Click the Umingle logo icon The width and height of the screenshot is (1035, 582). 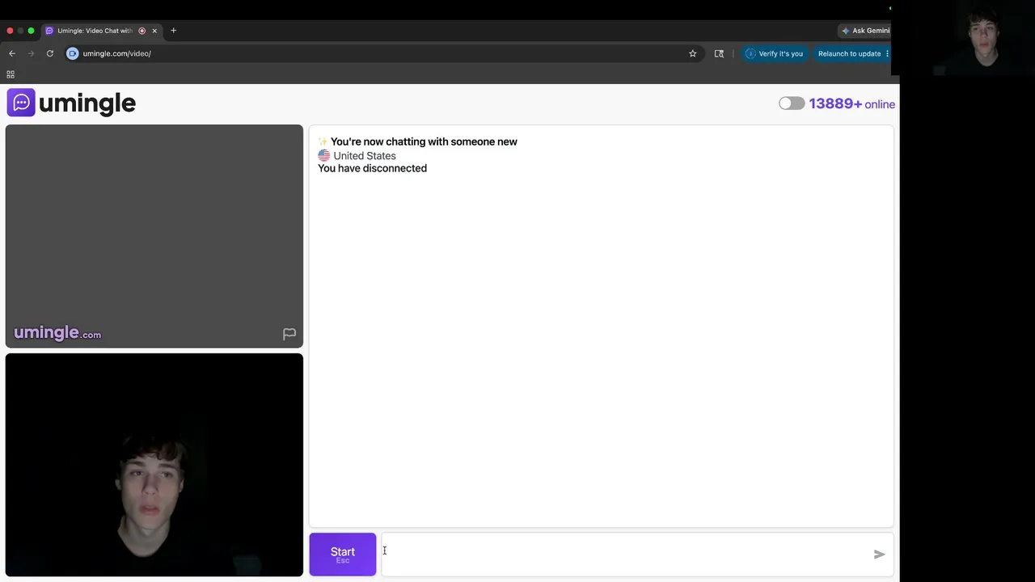tap(21, 103)
